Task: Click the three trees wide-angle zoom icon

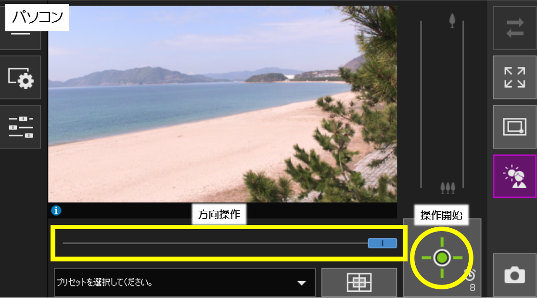Action: 448,188
